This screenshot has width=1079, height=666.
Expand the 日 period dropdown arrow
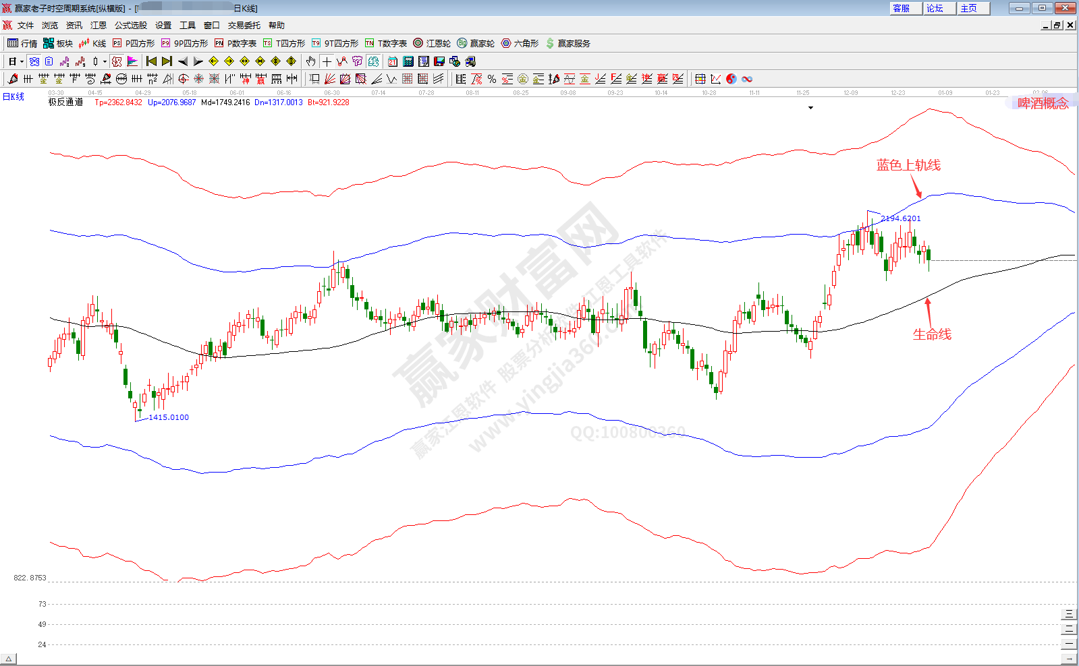coord(22,61)
